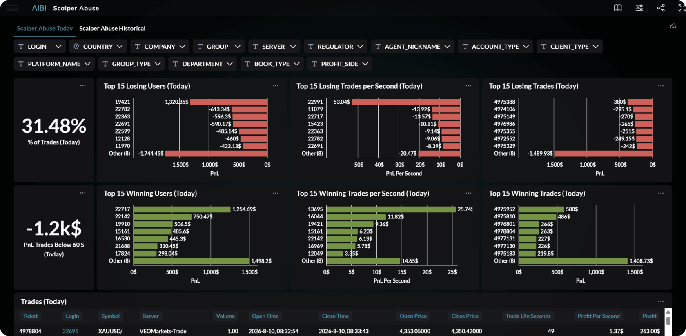The height and width of the screenshot is (336, 686).
Task: Open login 22691 link in trades table
Action: click(70, 331)
